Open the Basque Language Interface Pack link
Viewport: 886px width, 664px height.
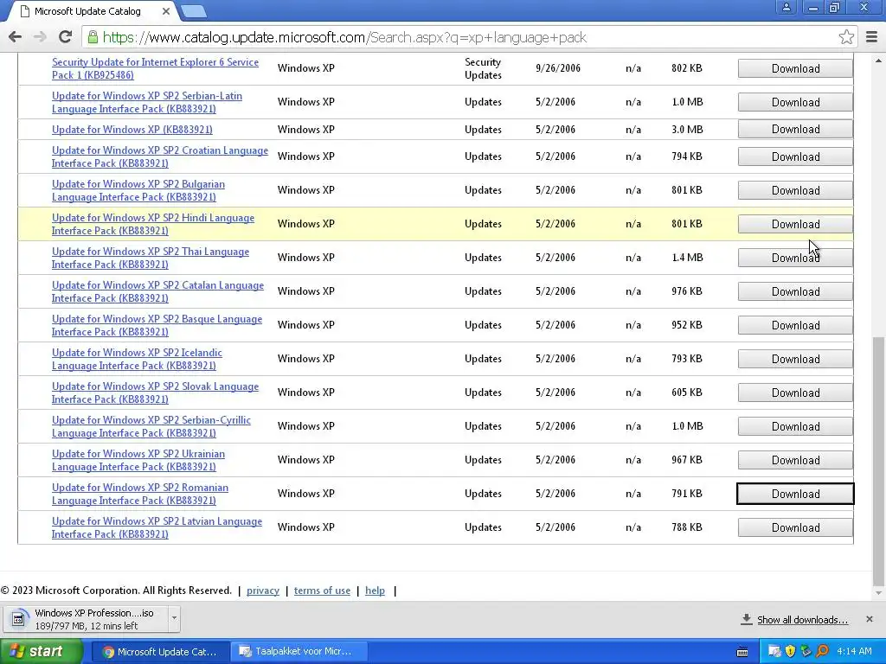click(157, 325)
